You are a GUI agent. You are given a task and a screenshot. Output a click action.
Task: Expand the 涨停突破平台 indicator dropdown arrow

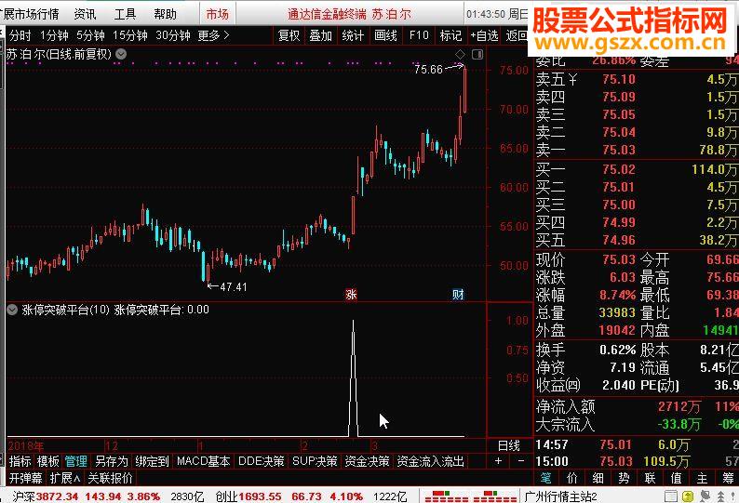(x=12, y=310)
